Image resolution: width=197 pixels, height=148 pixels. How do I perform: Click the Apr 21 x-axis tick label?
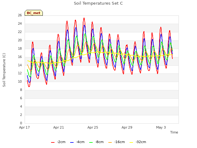coord(58,127)
